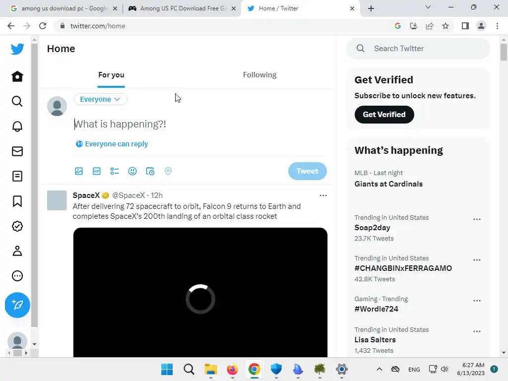
Task: Open more options for #Wordle724 trend
Action: (x=477, y=301)
